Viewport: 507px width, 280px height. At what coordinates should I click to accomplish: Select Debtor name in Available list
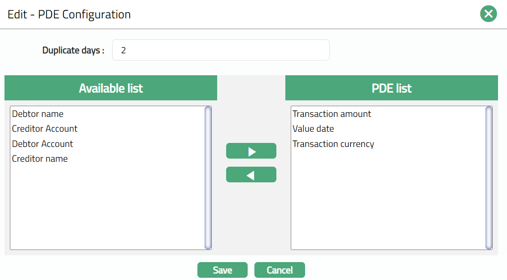[x=38, y=114]
